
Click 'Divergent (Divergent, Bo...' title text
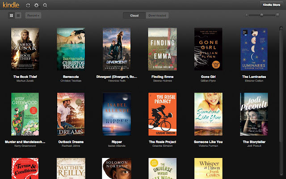[x=117, y=77]
